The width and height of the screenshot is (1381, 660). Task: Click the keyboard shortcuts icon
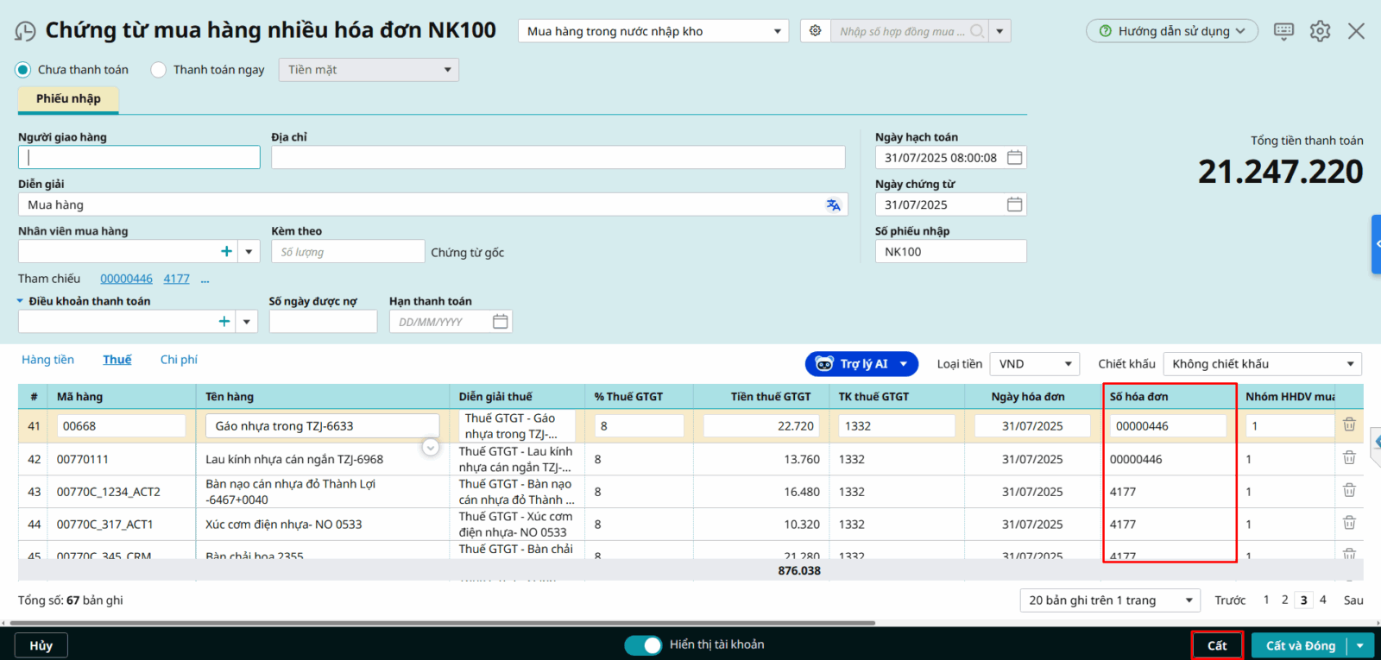(x=1283, y=31)
